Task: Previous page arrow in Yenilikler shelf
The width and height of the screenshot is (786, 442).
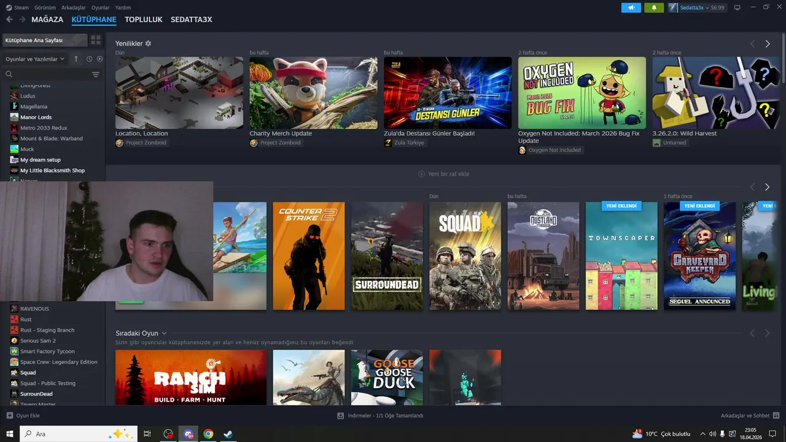Action: 752,44
